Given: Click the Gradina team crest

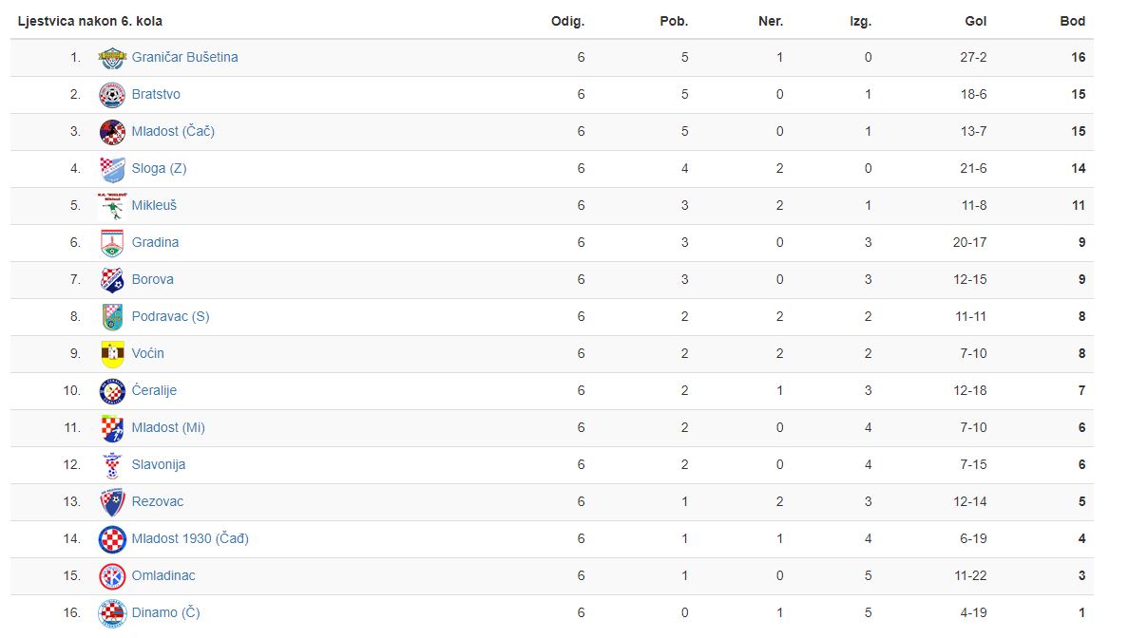Looking at the screenshot, I should pos(112,243).
